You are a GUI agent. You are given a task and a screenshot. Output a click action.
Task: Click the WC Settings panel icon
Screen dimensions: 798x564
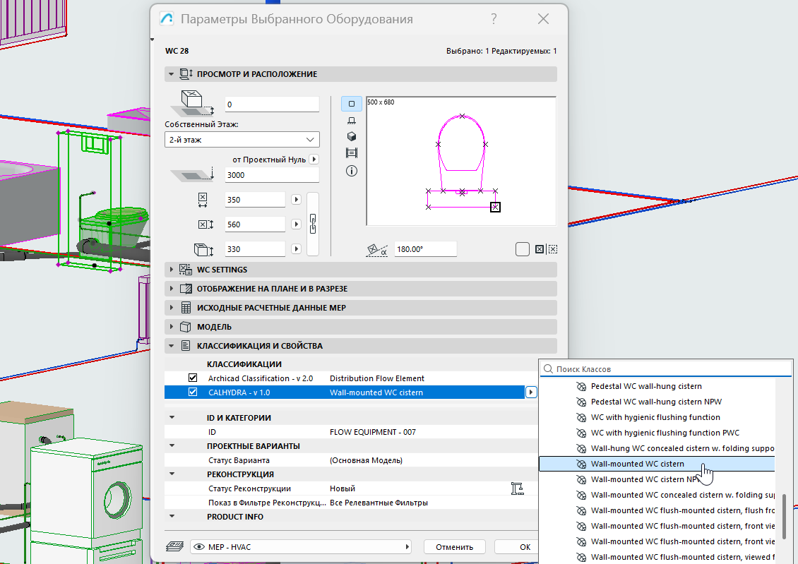tap(186, 270)
